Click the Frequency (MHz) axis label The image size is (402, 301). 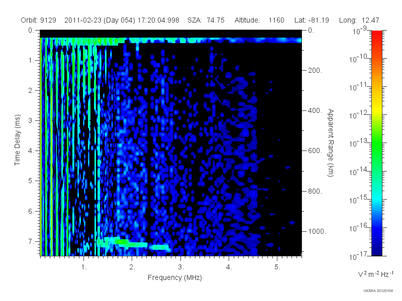pyautogui.click(x=174, y=277)
